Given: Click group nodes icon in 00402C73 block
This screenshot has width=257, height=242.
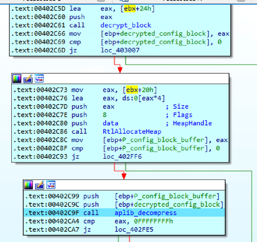Looking at the screenshot, I should point(39,78).
